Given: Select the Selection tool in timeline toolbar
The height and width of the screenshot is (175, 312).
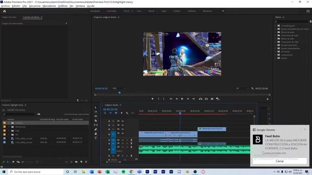Looking at the screenshot, I should tap(96, 107).
